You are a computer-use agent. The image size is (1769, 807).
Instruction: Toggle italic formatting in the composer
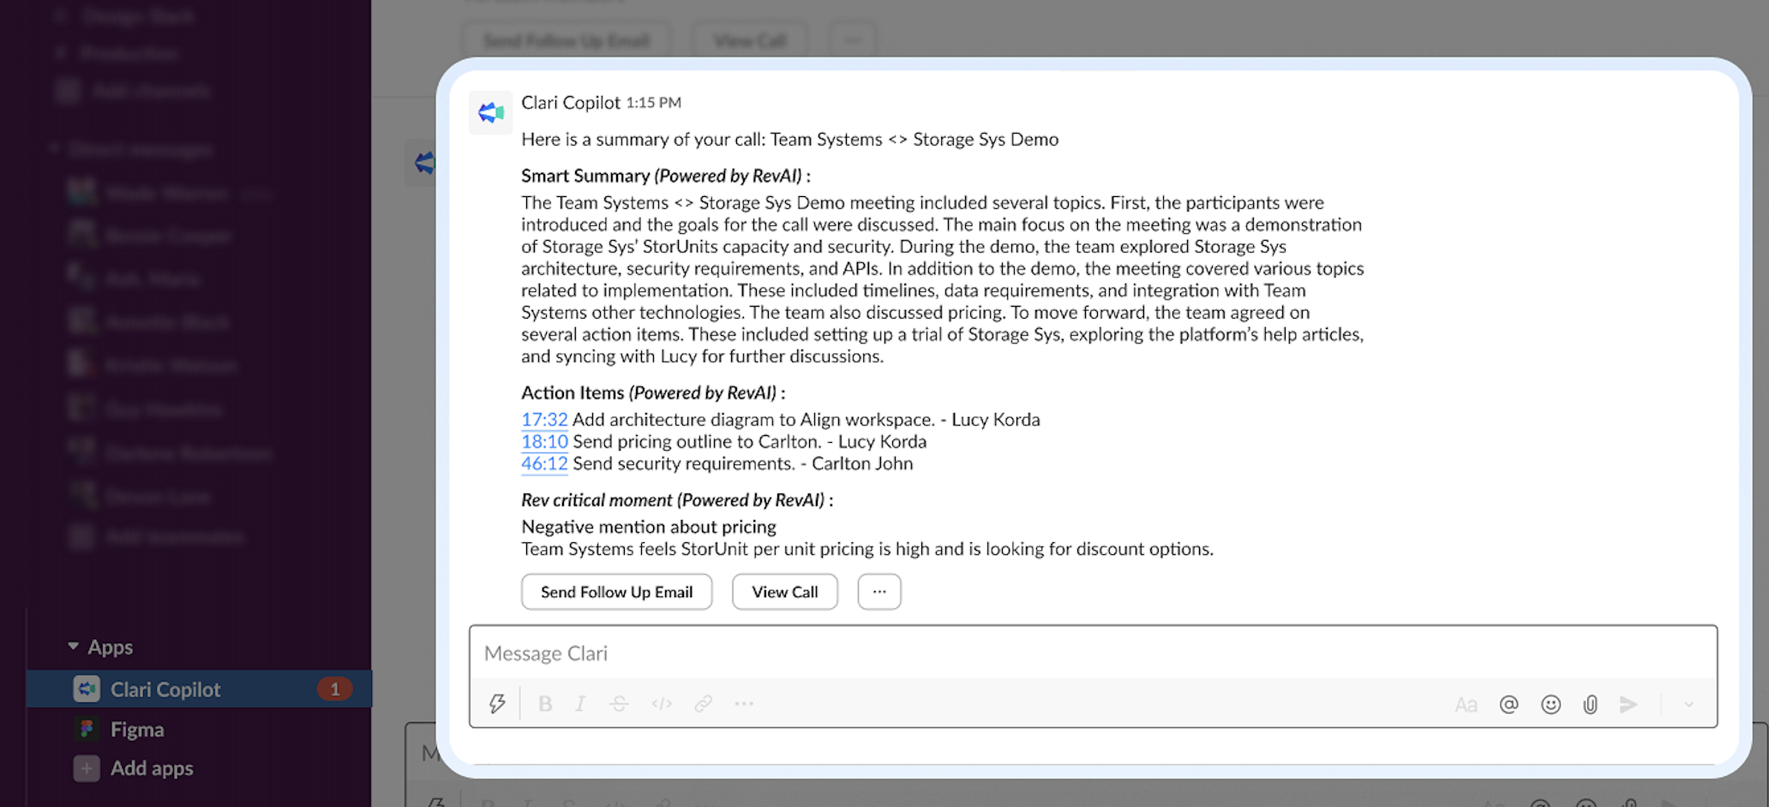tap(580, 703)
